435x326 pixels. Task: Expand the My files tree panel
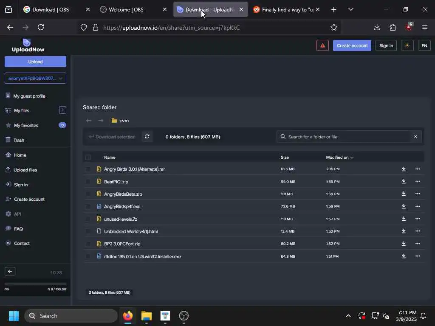pos(62,110)
